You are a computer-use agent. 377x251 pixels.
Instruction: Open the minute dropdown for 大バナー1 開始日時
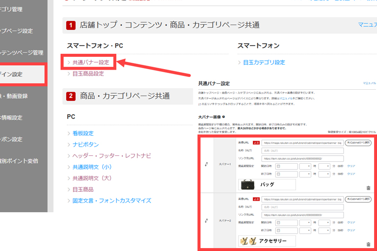click(x=324, y=166)
